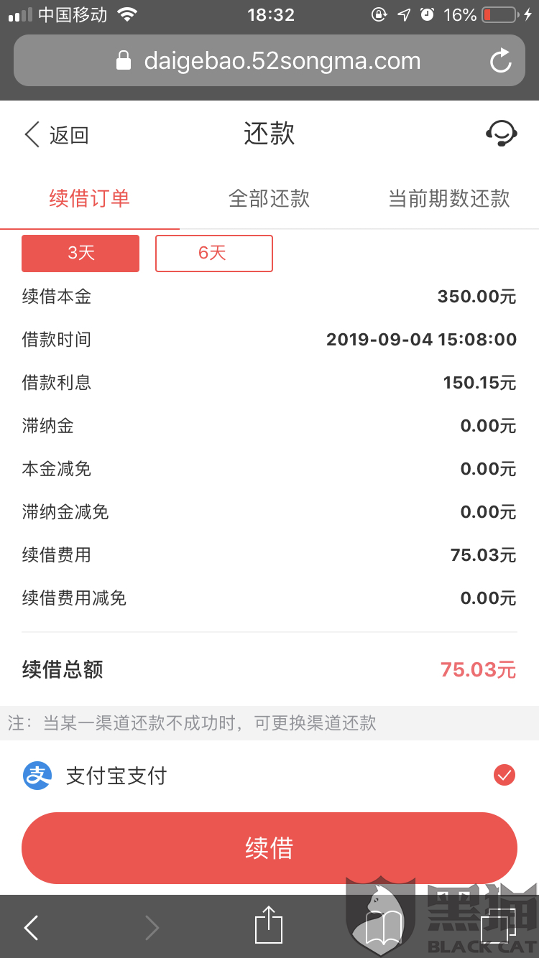
Task: Tap the red 续借 button
Action: (x=269, y=848)
